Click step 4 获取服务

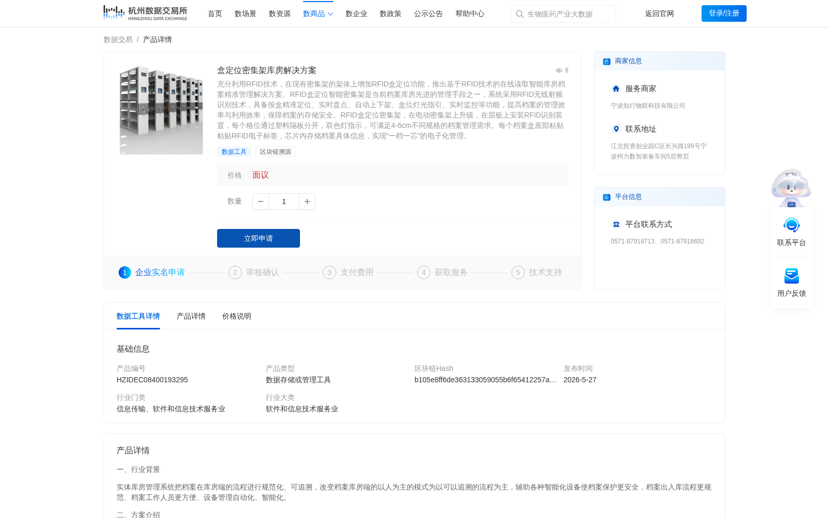pos(442,272)
